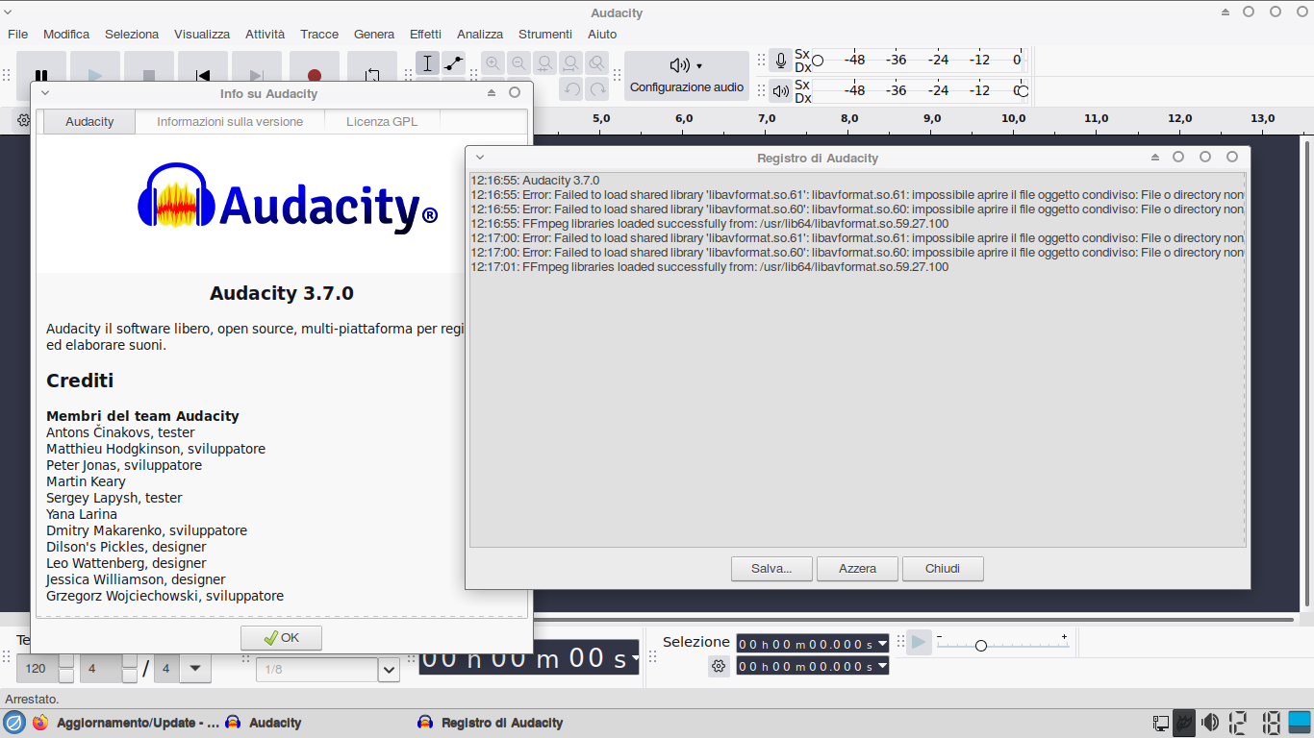Clear the log with Azzera
This screenshot has width=1314, height=738.
click(857, 569)
